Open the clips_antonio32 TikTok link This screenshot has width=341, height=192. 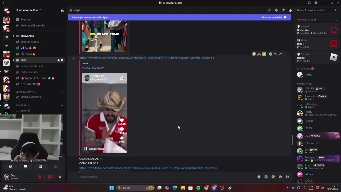click(x=147, y=58)
